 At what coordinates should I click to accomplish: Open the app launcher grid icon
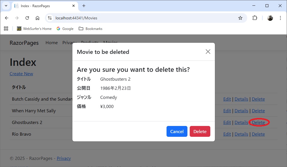pos(6,28)
